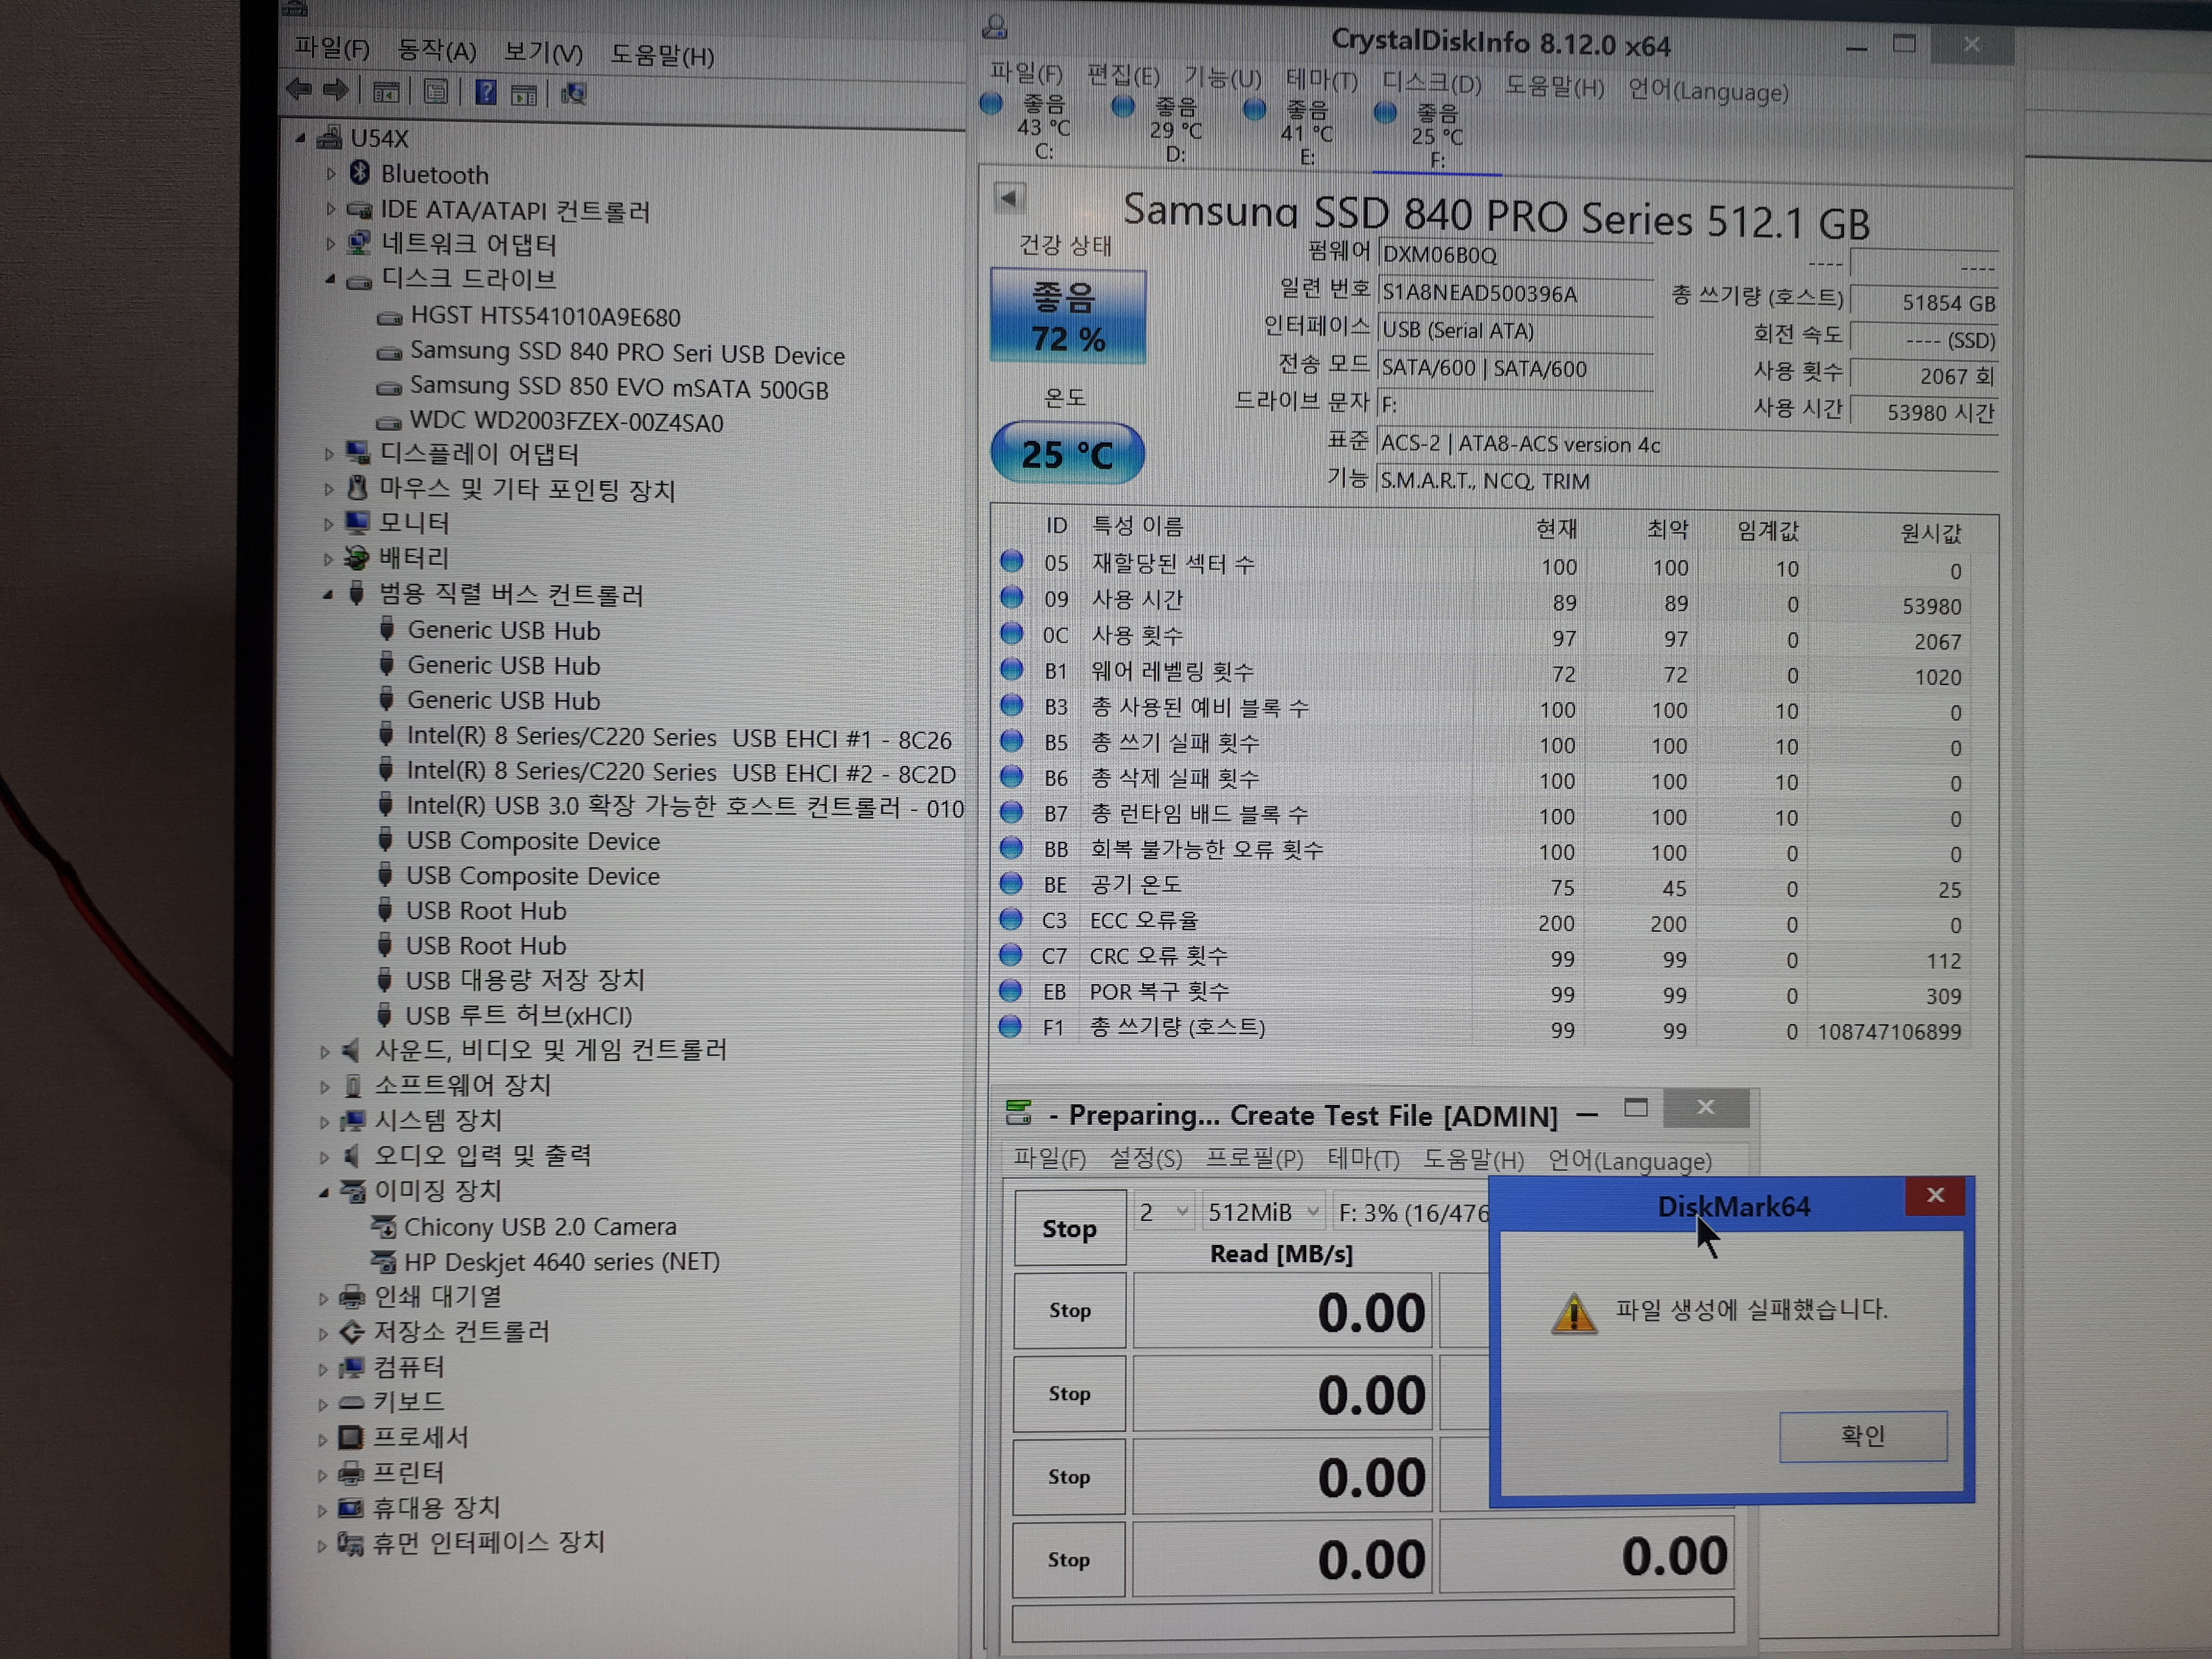
Task: Click the CrystalDiskMark title bar icon
Action: click(1018, 1112)
